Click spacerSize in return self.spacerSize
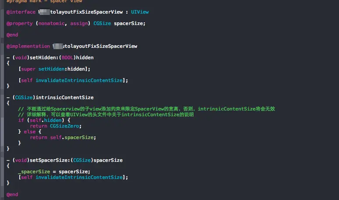Screen dimensions: 339x200 pos(79,138)
